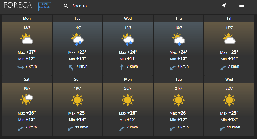Click the Tue 14/7 wind direction arrow
This screenshot has height=139, width=257.
point(71,68)
